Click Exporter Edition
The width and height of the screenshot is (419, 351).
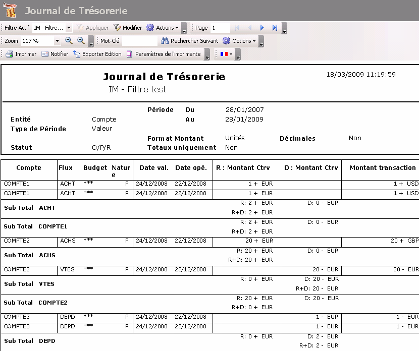pos(97,54)
